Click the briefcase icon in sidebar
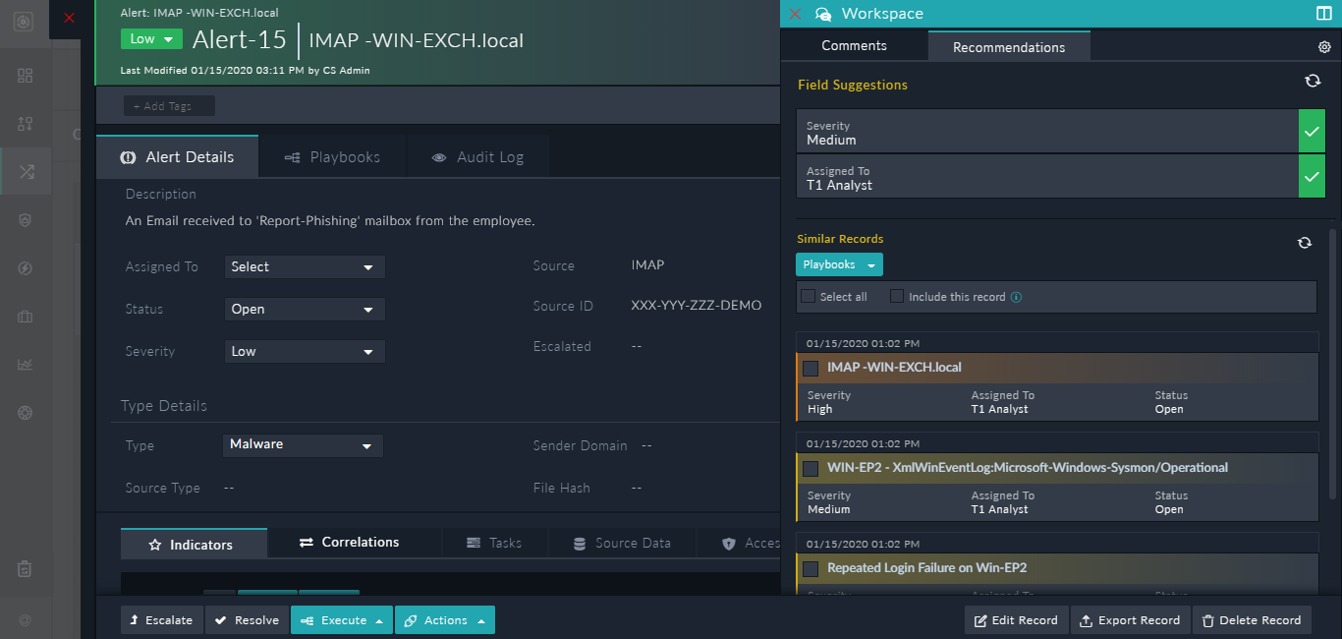 point(26,317)
